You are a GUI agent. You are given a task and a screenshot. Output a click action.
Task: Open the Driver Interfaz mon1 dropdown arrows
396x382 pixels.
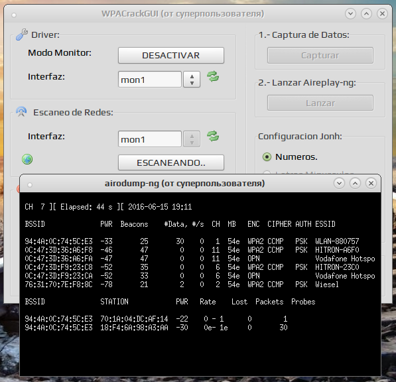[192, 80]
